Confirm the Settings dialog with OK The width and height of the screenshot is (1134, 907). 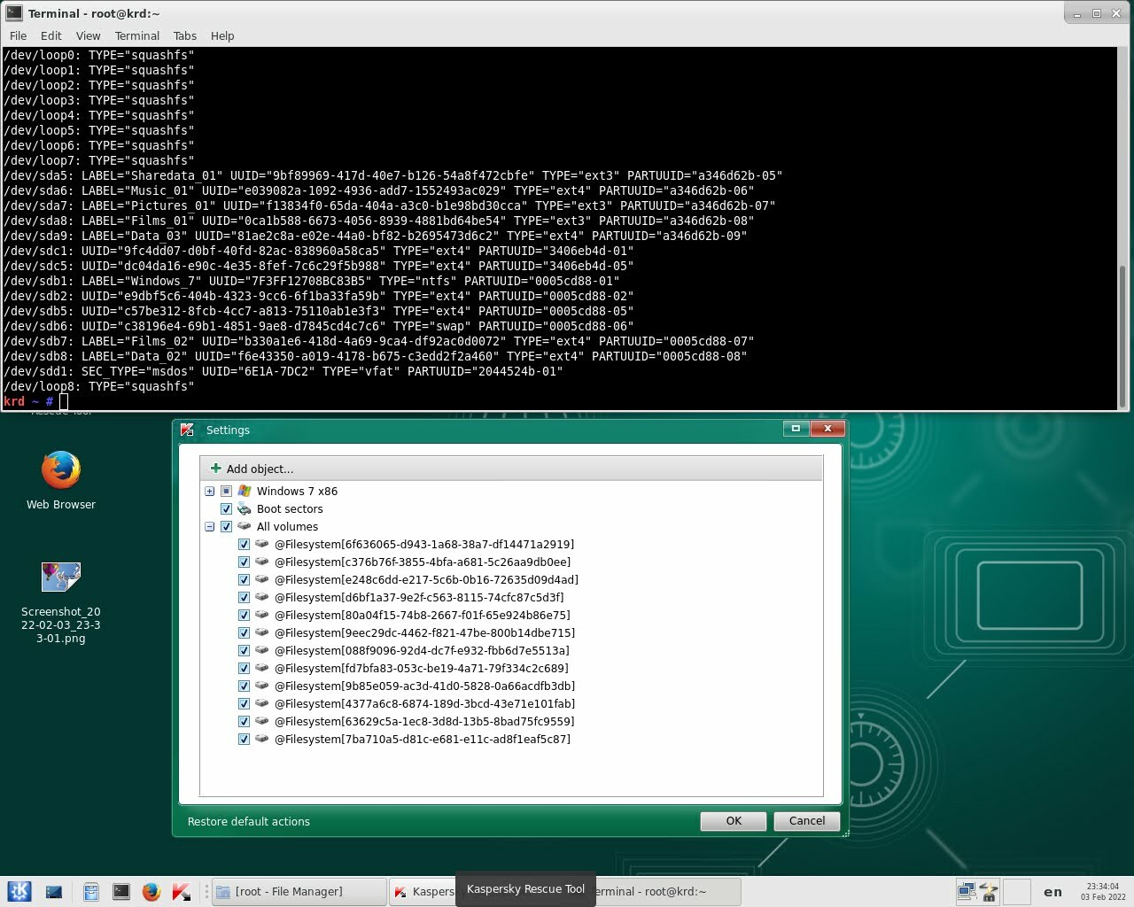point(734,821)
